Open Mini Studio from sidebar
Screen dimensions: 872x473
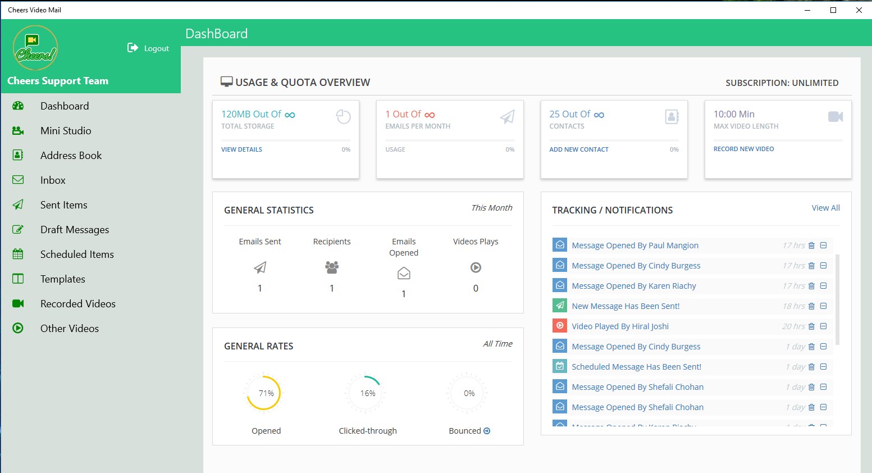point(66,130)
